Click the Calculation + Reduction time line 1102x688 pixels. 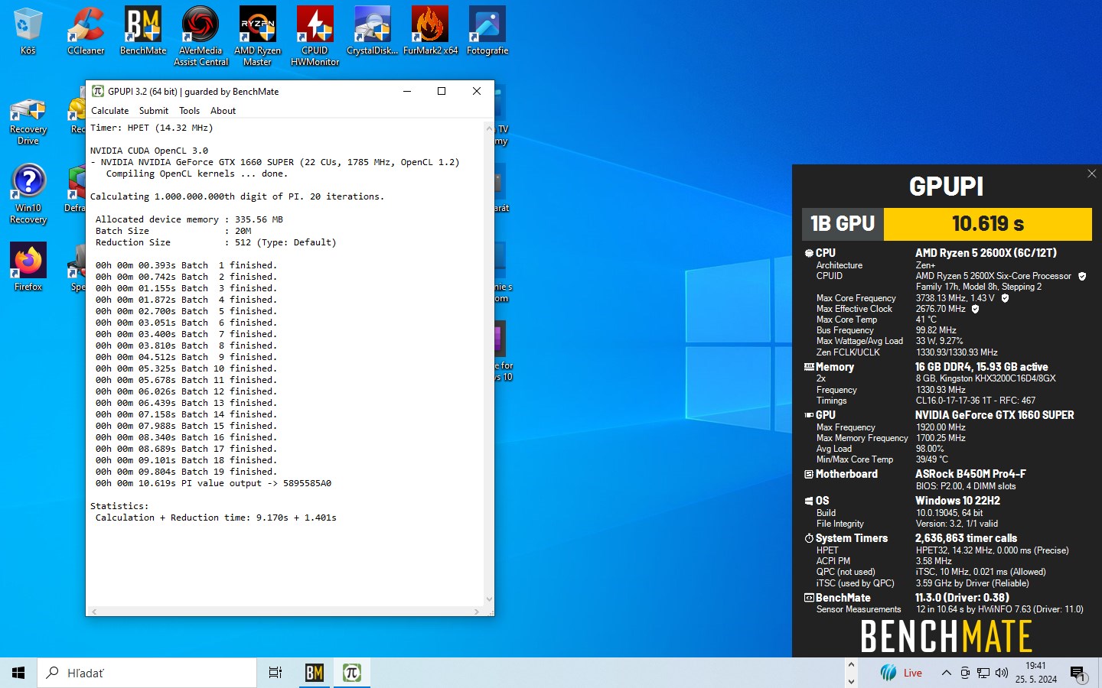tap(216, 518)
